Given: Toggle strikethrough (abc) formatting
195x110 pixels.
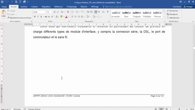Looking at the screenshot, I should (x=46, y=16).
